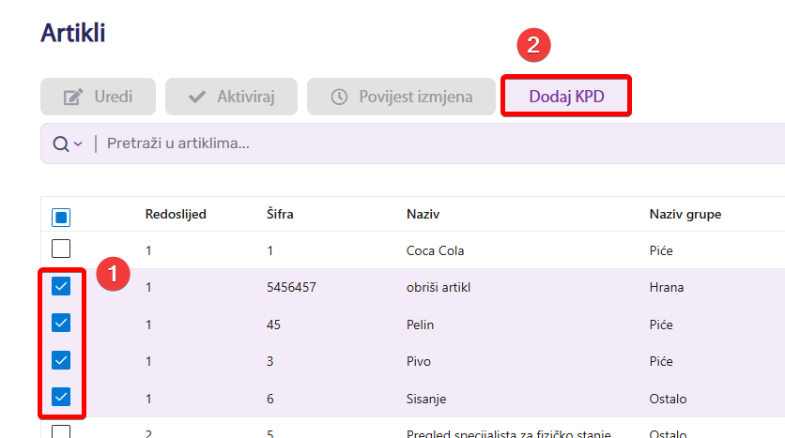Sort by the Naziv column header
Screen dimensions: 785x438
pyautogui.click(x=423, y=214)
